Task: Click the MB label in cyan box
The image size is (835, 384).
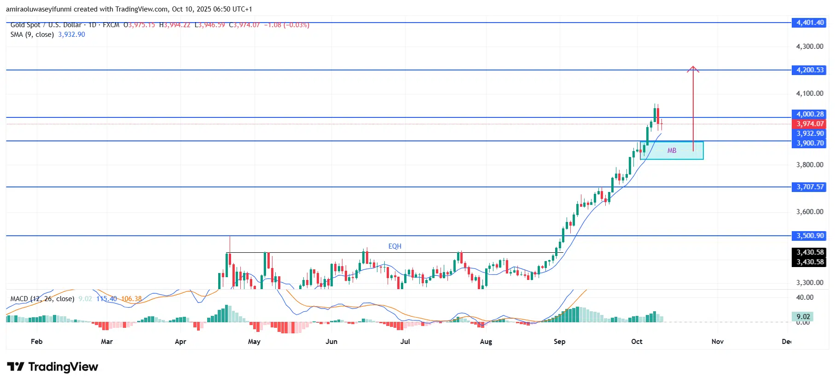Action: point(672,151)
